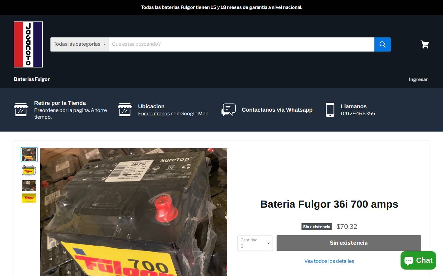Viewport: 443px width, 276px height.
Task: Click the store icon beside Retire por la Tienda
Action: tap(21, 110)
